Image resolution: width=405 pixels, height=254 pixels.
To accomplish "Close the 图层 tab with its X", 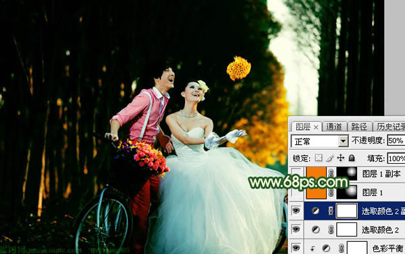I will pyautogui.click(x=316, y=127).
